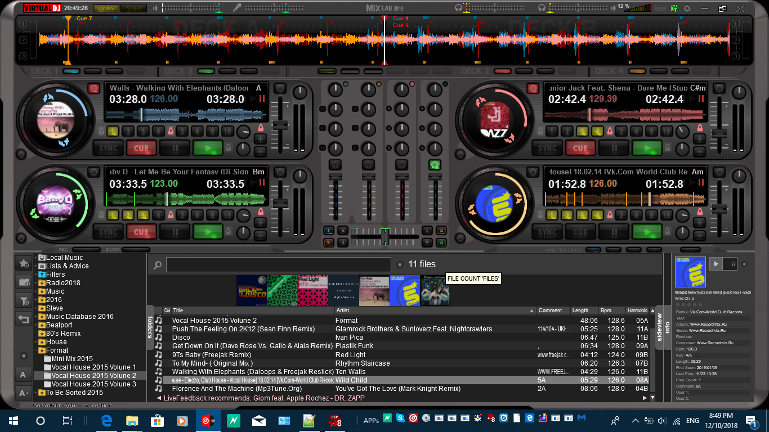This screenshot has width=769, height=432.
Task: Open File Explorer from the taskbar
Action: tap(132, 420)
